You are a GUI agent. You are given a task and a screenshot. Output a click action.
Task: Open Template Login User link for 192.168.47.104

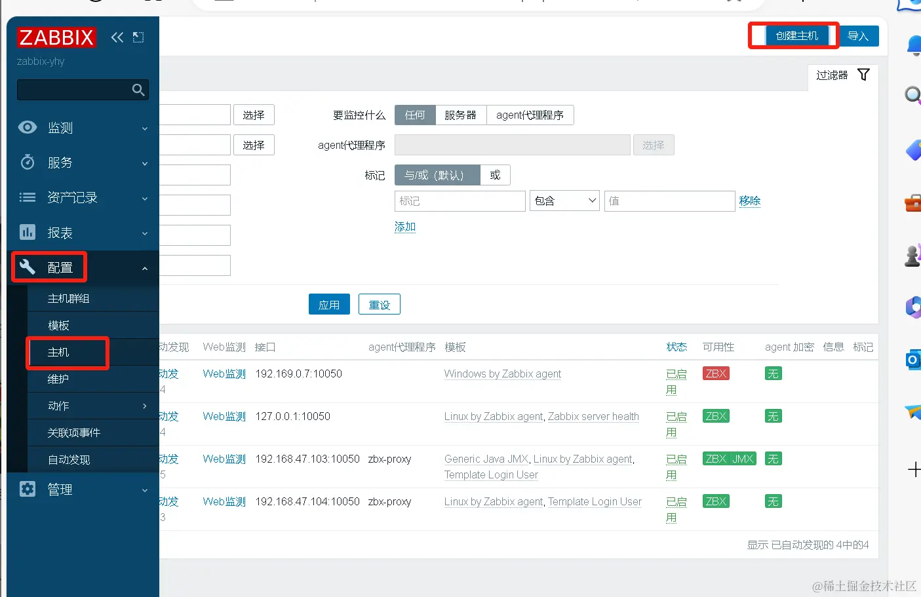pos(595,501)
